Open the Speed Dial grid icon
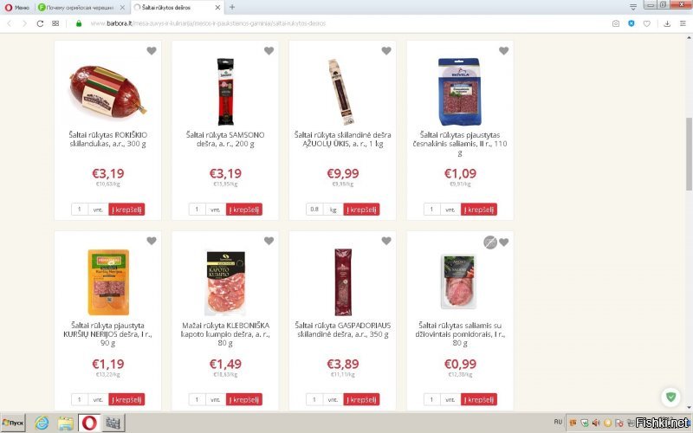Image resolution: width=693 pixels, height=433 pixels. [x=55, y=23]
